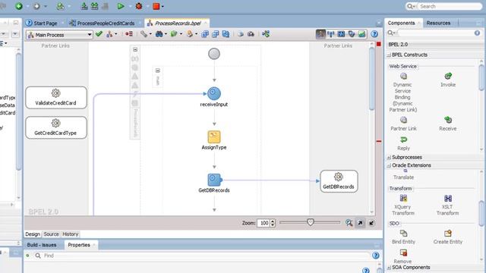The height and width of the screenshot is (273, 486).
Task: Click the zoom magnifier fit icon
Action: coord(349,223)
